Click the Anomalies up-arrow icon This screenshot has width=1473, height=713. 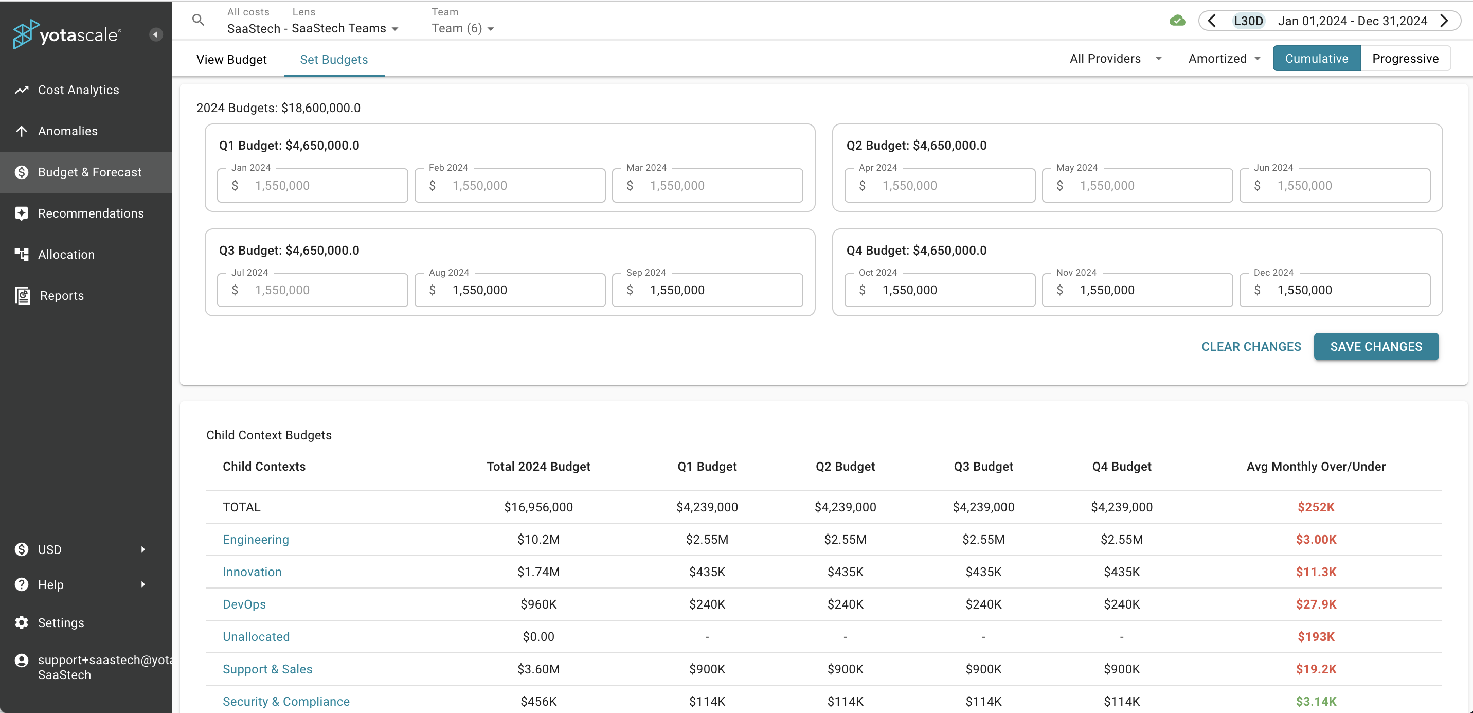(22, 131)
